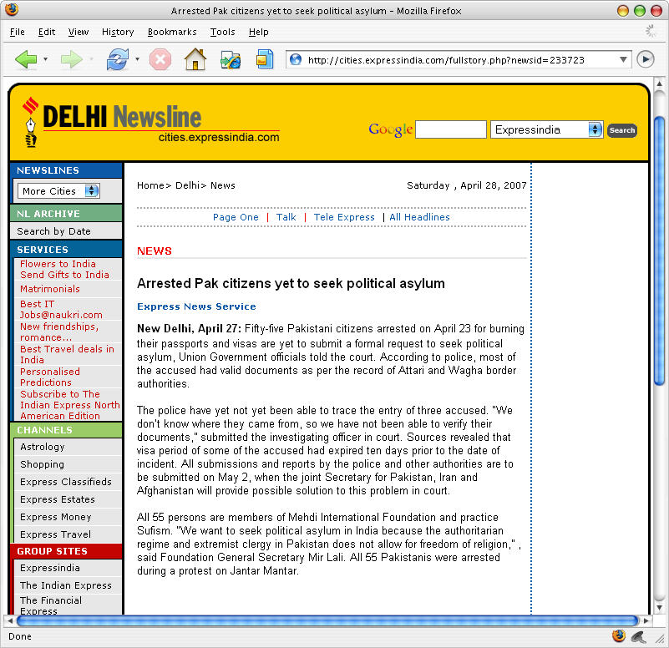
Task: Go back with the green Back arrow
Action: [x=26, y=59]
